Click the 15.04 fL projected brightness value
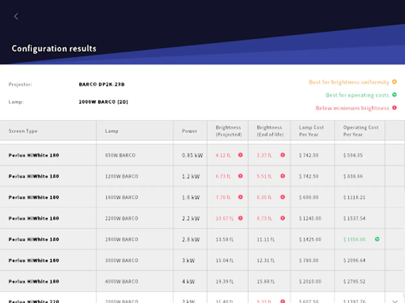 224,260
